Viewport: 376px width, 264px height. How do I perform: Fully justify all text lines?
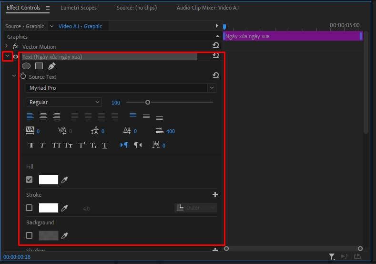click(x=115, y=116)
